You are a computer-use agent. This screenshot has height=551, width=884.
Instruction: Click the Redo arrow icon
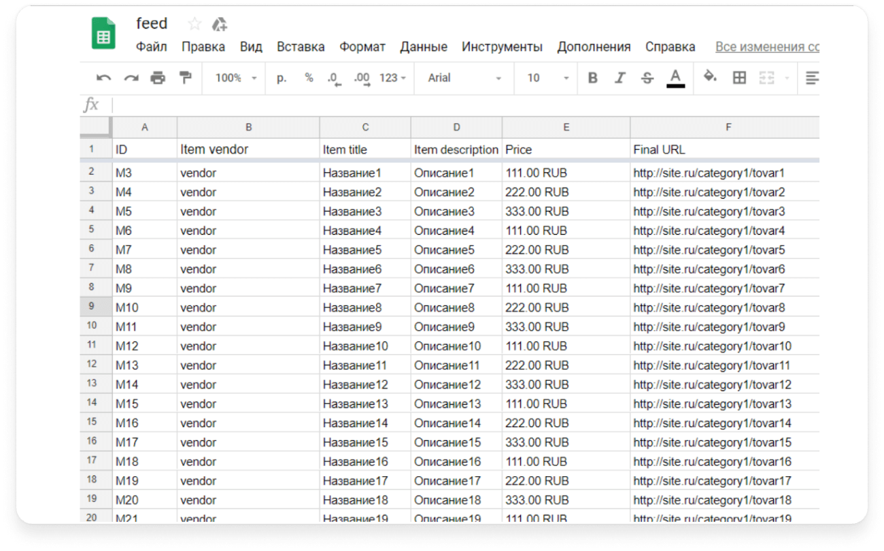pyautogui.click(x=131, y=78)
